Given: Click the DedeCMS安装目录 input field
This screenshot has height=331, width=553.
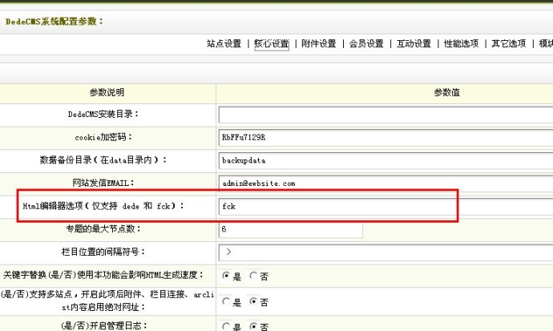Looking at the screenshot, I should [385, 115].
